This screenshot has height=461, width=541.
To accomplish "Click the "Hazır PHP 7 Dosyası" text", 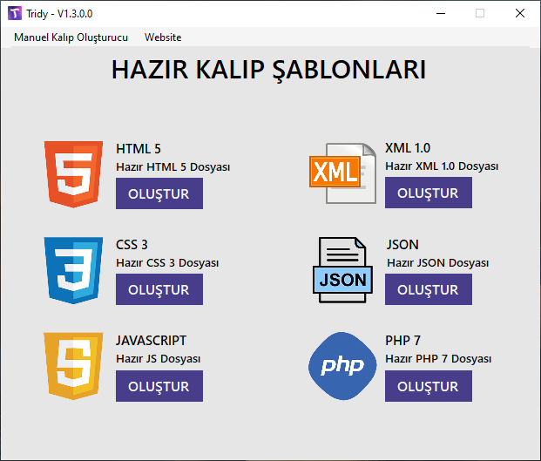I will click(x=438, y=359).
